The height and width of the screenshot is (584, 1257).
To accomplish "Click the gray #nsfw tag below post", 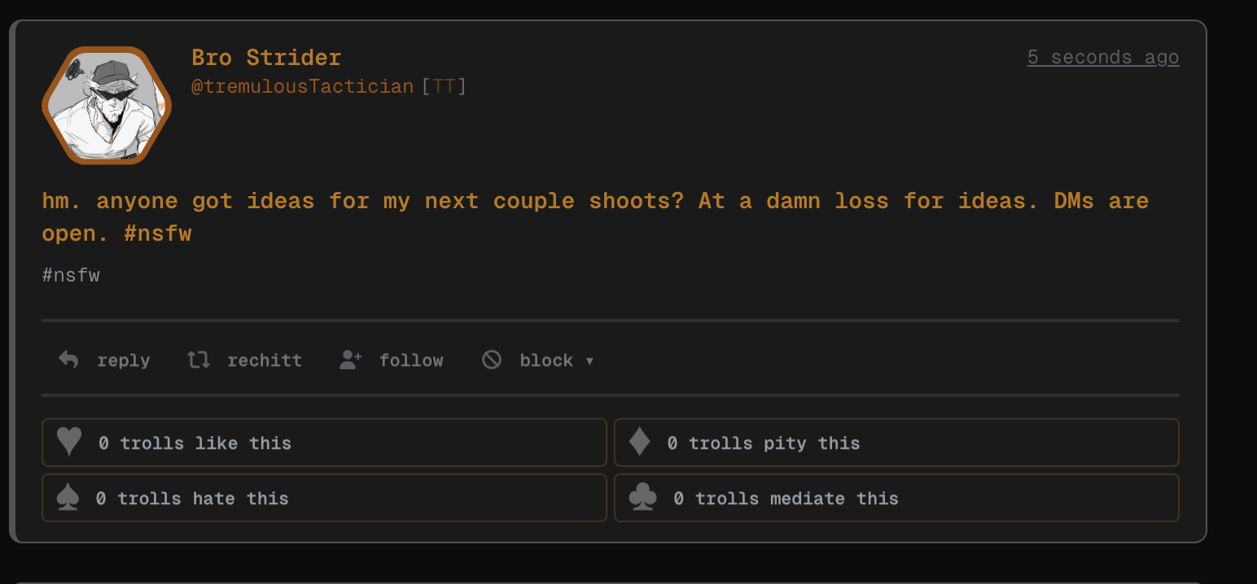I will (x=71, y=275).
